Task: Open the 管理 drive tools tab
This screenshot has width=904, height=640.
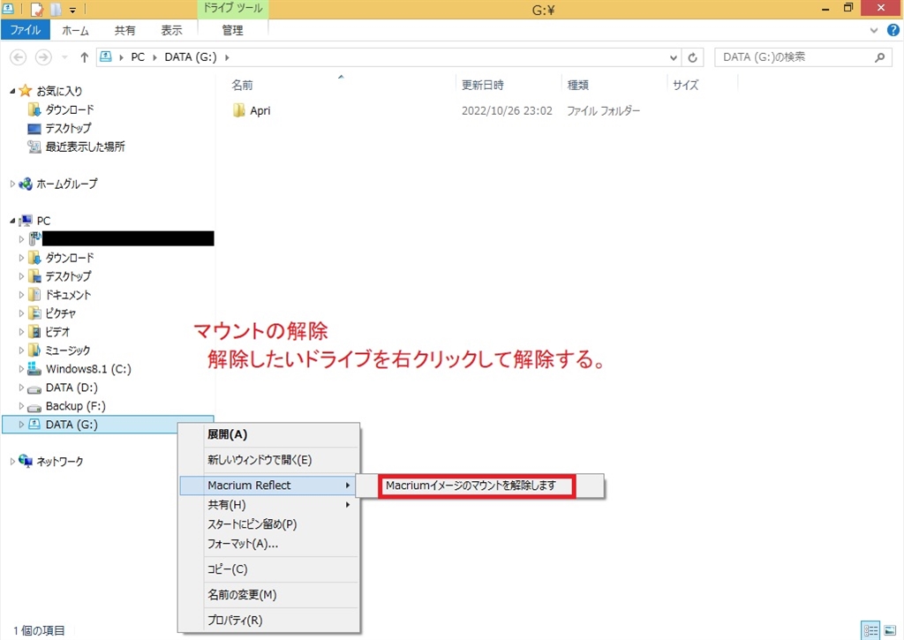Action: 232,31
